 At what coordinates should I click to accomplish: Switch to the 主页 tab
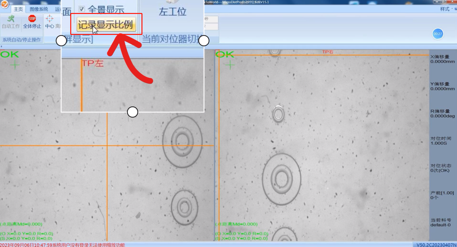pos(18,9)
